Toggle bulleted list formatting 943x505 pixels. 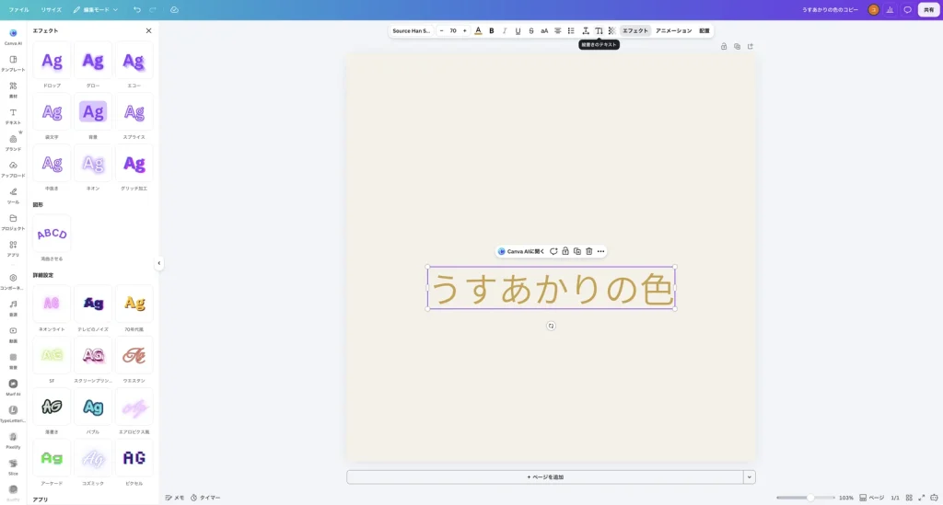pyautogui.click(x=571, y=30)
